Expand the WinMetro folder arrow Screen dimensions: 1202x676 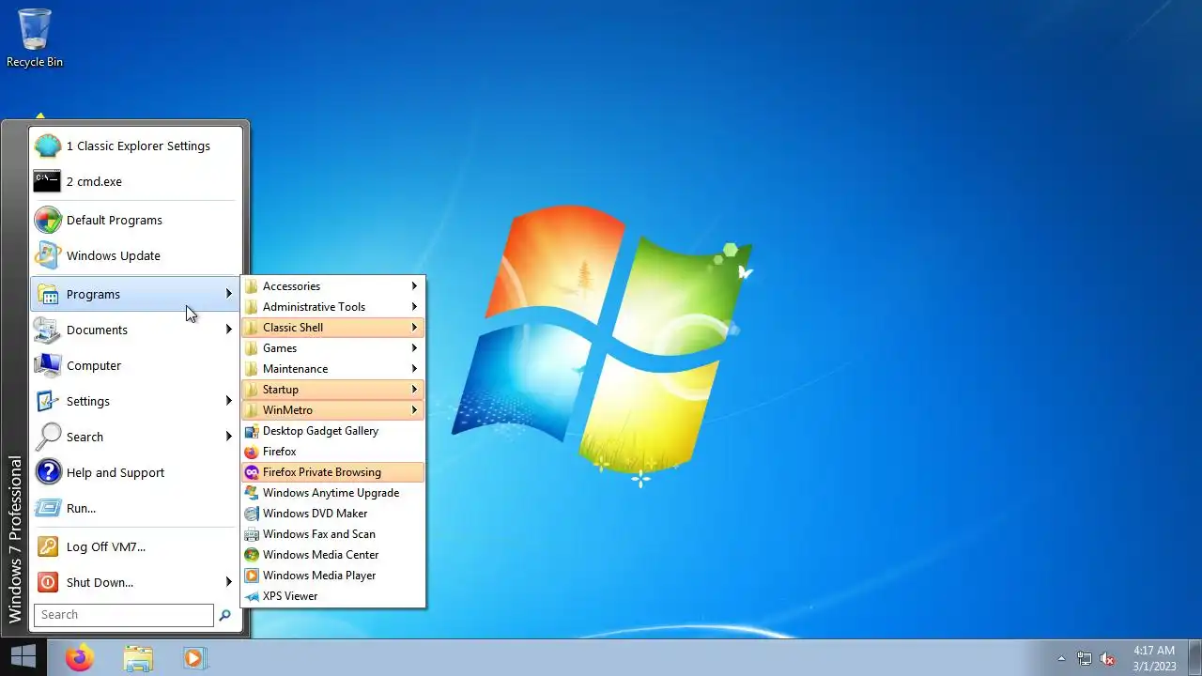(x=414, y=410)
